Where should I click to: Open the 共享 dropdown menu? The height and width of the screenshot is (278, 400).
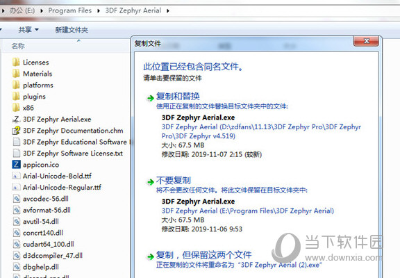pyautogui.click(x=28, y=30)
